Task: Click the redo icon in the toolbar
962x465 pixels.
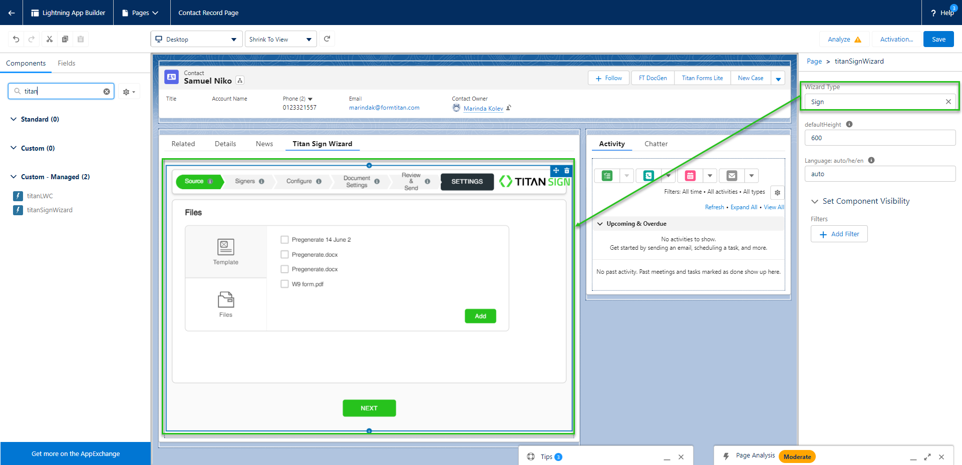Action: point(32,39)
